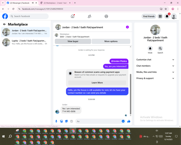The height and width of the screenshot is (145, 181).
Task: Open conversation information purple icon
Action: point(127,27)
